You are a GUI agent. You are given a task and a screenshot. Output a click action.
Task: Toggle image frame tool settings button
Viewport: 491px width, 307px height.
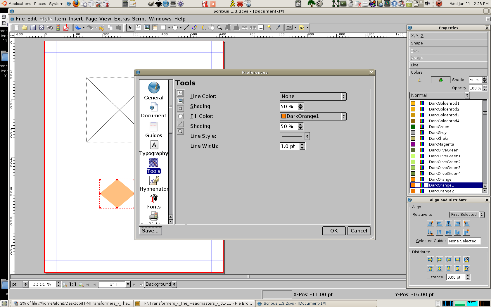pyautogui.click(x=180, y=101)
